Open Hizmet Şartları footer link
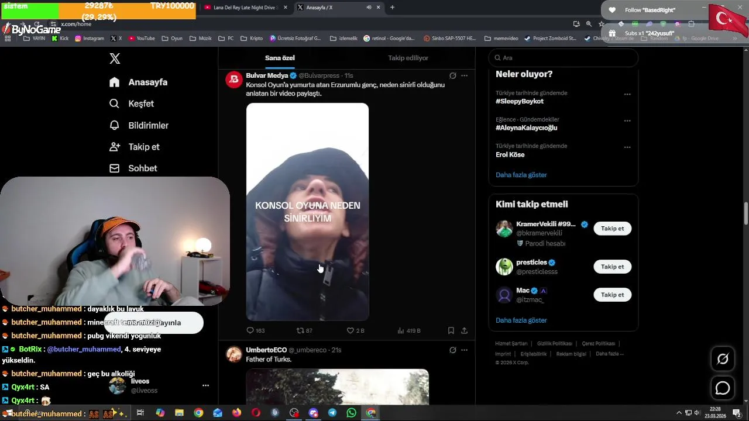The image size is (749, 421). (511, 344)
